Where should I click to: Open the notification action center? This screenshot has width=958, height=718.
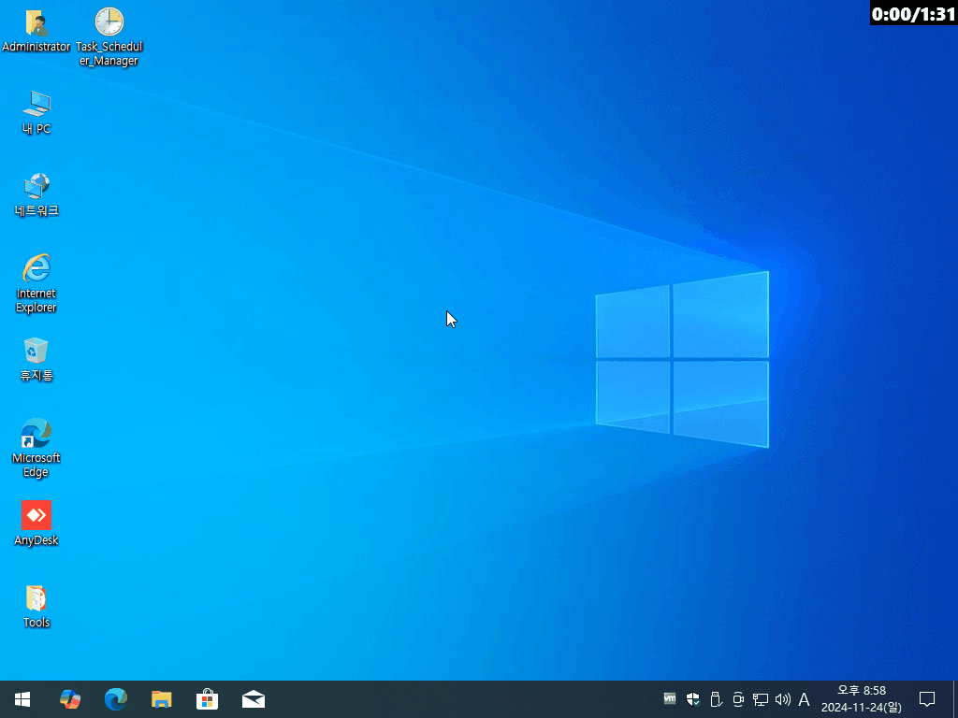pyautogui.click(x=927, y=699)
